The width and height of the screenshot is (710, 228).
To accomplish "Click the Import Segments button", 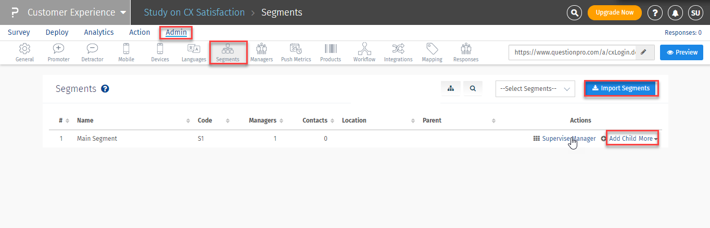I will 621,88.
